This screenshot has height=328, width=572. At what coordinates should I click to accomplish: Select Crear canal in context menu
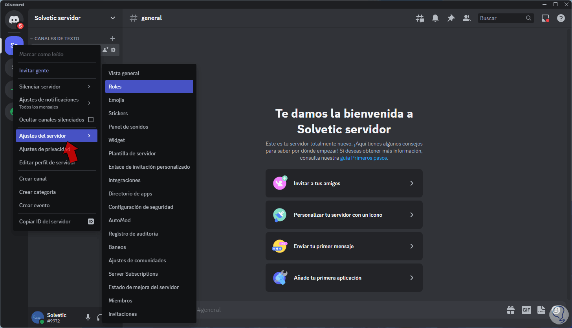click(57, 179)
